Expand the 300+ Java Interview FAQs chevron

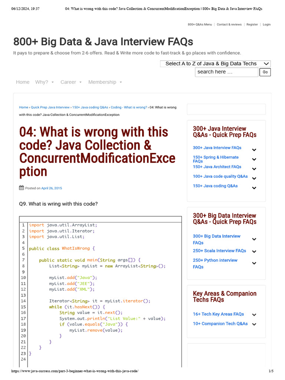tap(254, 150)
